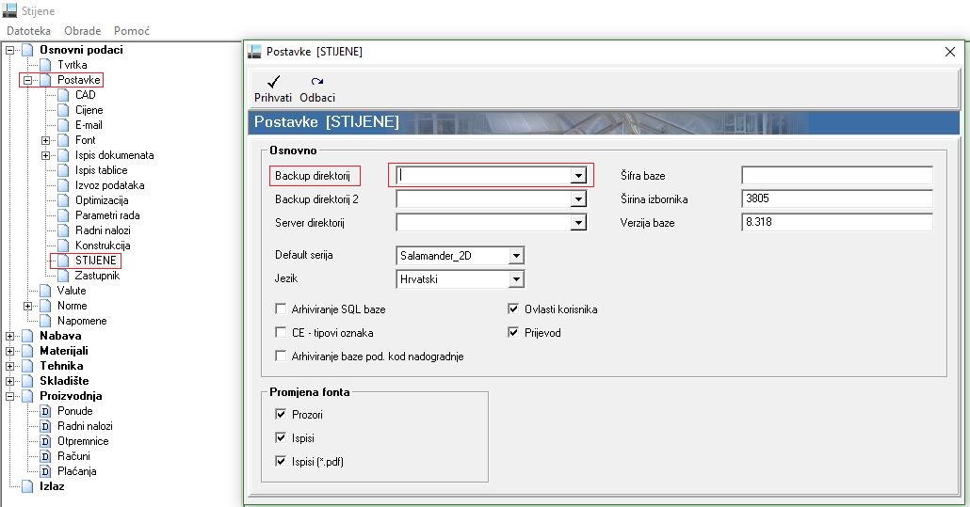This screenshot has width=970, height=507.
Task: Click the D document icon beside Radni nalozi under Proizvodnja
Action: pyautogui.click(x=45, y=426)
